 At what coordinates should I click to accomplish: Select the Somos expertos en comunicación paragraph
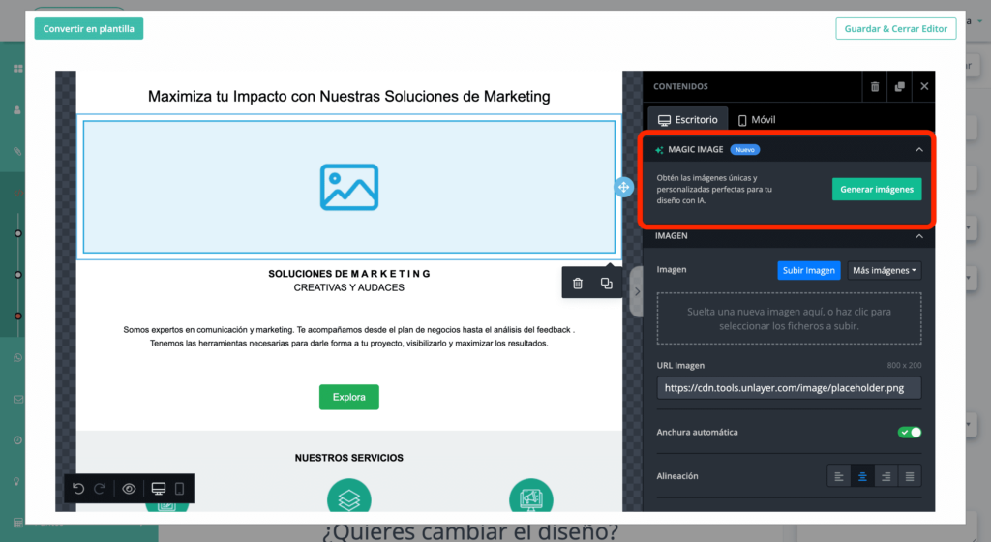[x=348, y=336]
